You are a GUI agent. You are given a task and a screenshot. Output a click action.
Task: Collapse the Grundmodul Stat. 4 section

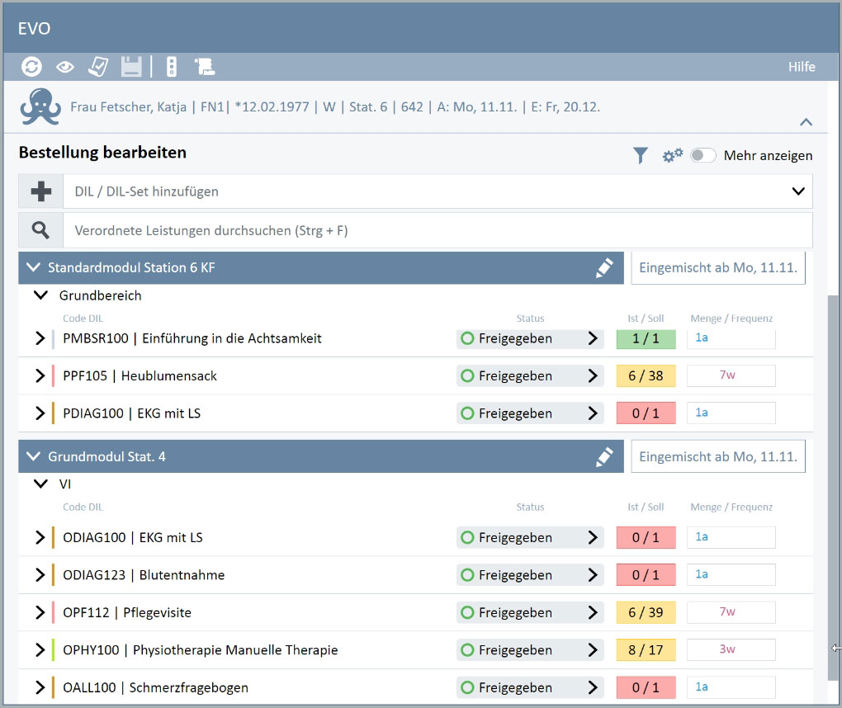coord(33,456)
